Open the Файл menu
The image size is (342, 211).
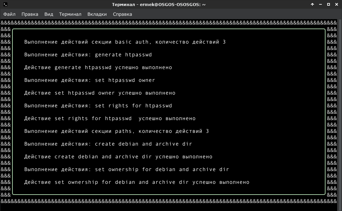click(9, 14)
